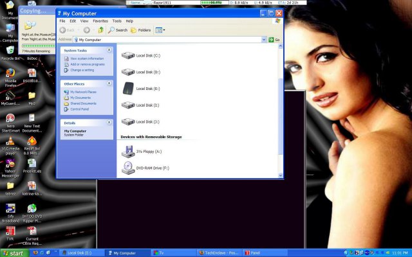Image resolution: width=412 pixels, height=257 pixels.
Task: Select the DVD-RAM Drive (F:) icon
Action: tap(128, 168)
